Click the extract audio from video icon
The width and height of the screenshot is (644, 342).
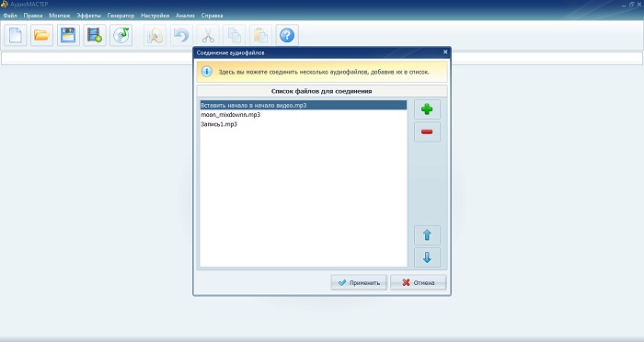tap(95, 35)
